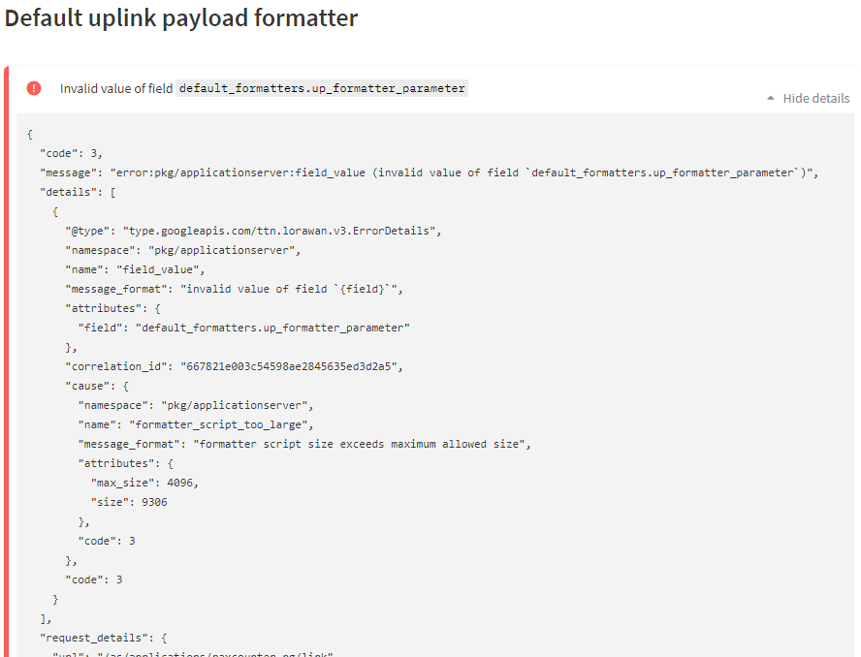
Task: Click the "request_details" line
Action: tap(103, 638)
